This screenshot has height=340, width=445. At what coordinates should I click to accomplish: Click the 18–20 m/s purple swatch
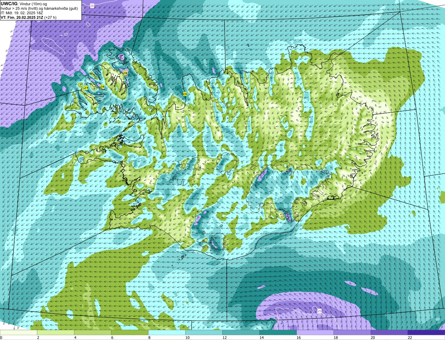point(352,333)
